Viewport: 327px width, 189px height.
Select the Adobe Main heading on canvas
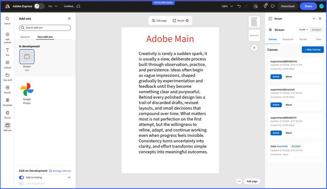[170, 39]
